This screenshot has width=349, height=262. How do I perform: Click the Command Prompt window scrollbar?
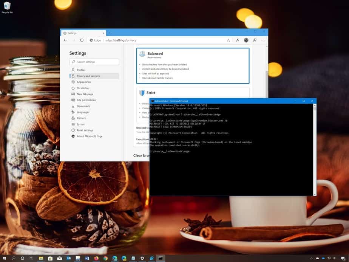(x=315, y=150)
